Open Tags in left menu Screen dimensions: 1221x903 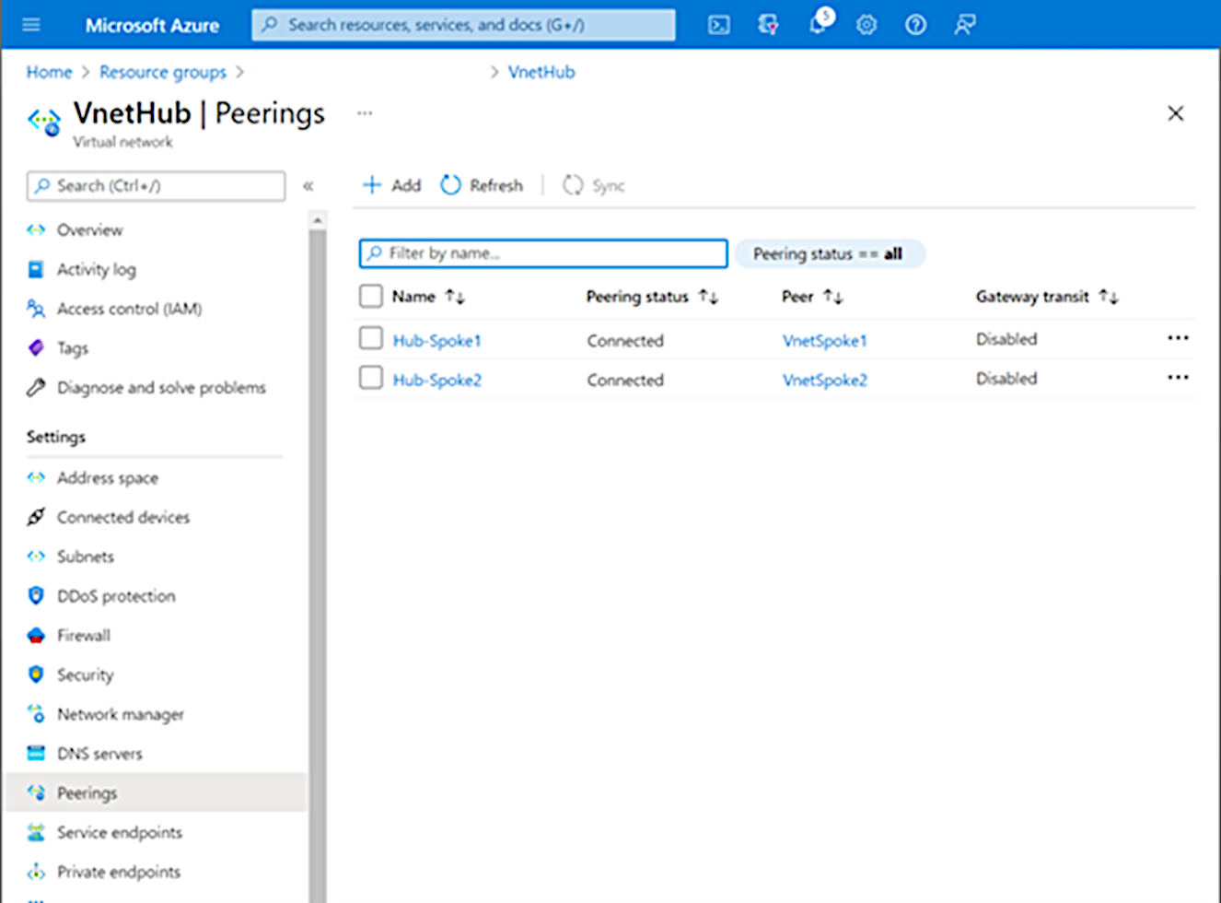pos(72,348)
